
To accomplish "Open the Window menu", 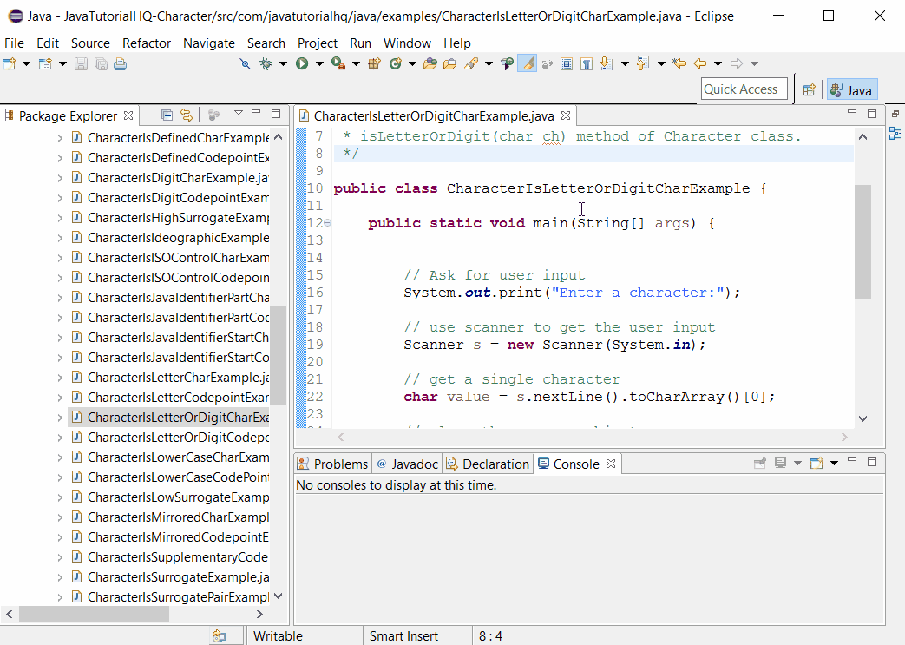I will pyautogui.click(x=405, y=43).
